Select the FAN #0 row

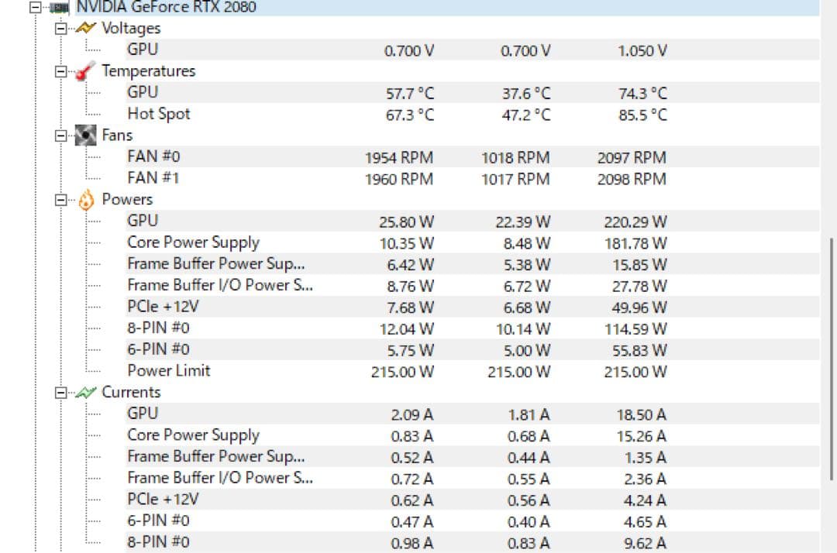point(473,156)
